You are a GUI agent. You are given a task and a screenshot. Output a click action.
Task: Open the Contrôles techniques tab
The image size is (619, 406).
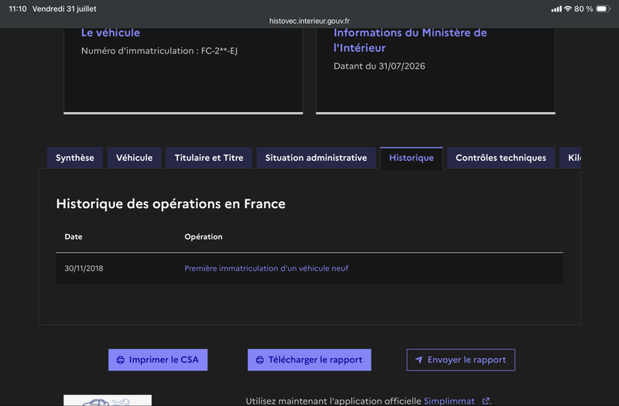click(501, 158)
